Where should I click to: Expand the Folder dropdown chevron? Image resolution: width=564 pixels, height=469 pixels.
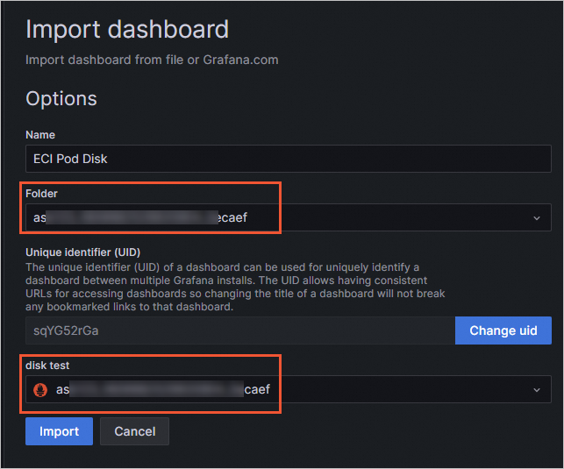(x=537, y=217)
